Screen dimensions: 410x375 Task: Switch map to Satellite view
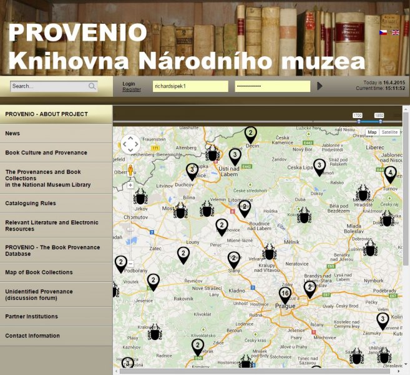click(389, 132)
